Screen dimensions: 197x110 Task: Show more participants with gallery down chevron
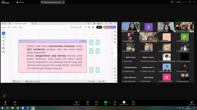coord(158,84)
